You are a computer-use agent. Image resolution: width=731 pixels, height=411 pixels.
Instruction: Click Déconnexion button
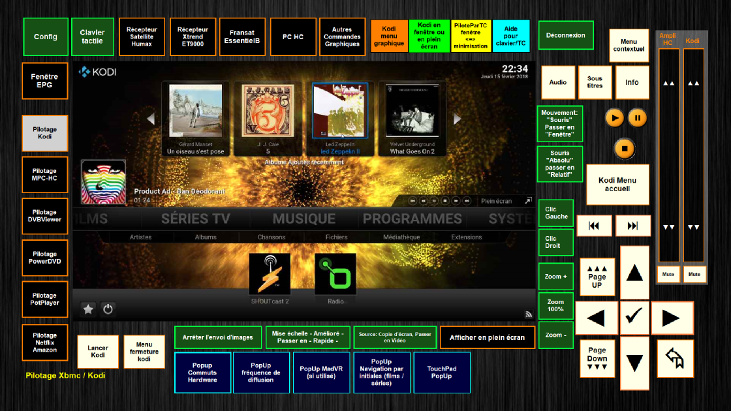(x=566, y=35)
